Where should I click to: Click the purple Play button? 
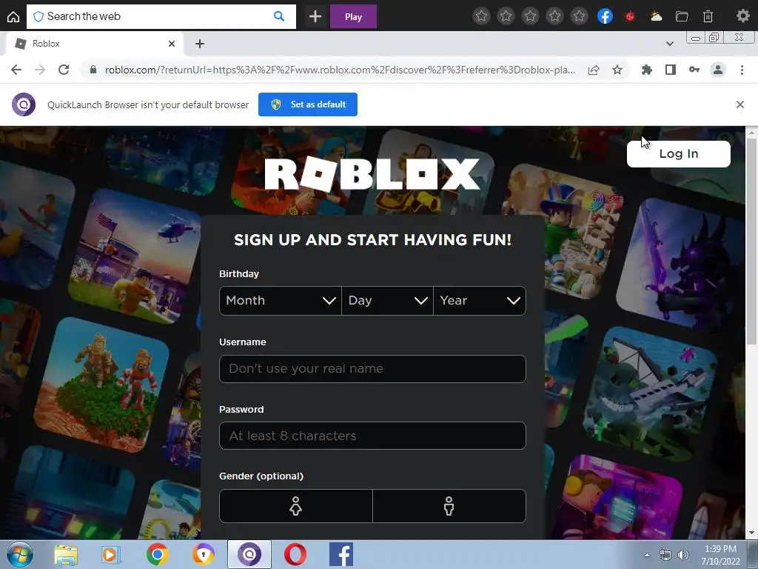(x=353, y=16)
